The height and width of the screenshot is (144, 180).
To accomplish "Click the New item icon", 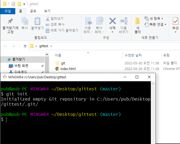I will [147, 19].
